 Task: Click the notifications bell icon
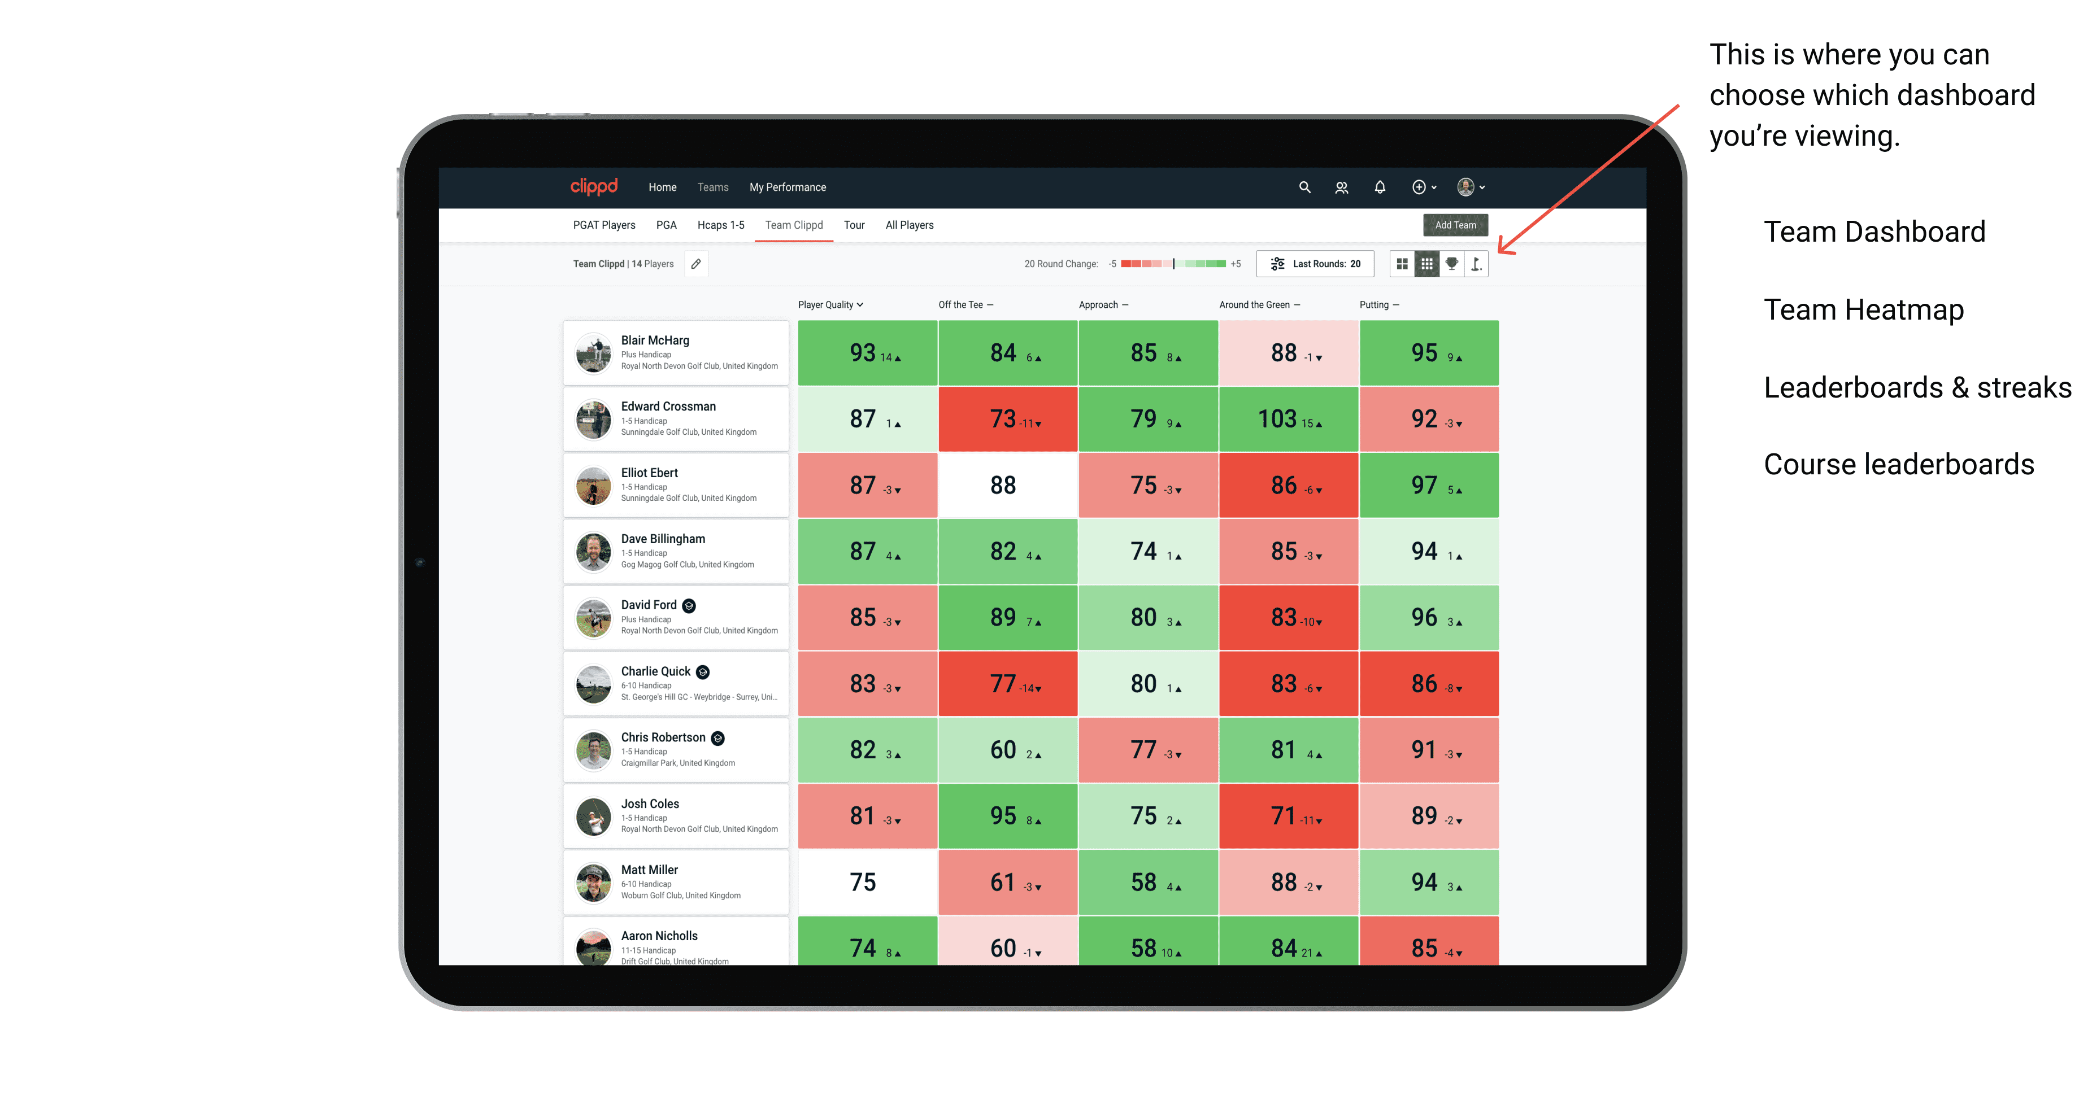pyautogui.click(x=1380, y=187)
